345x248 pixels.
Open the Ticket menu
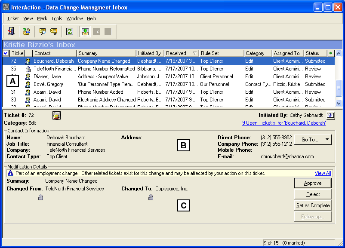[x=12, y=18]
